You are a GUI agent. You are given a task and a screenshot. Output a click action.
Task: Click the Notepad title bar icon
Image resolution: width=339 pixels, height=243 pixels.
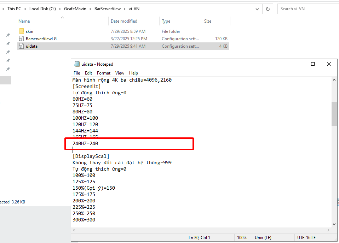click(77, 64)
